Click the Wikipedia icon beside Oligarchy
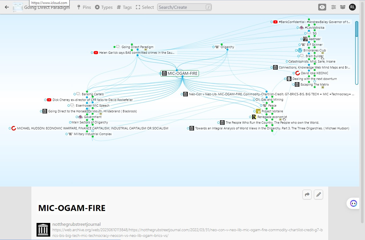The width and height of the screenshot is (365, 240). click(217, 47)
